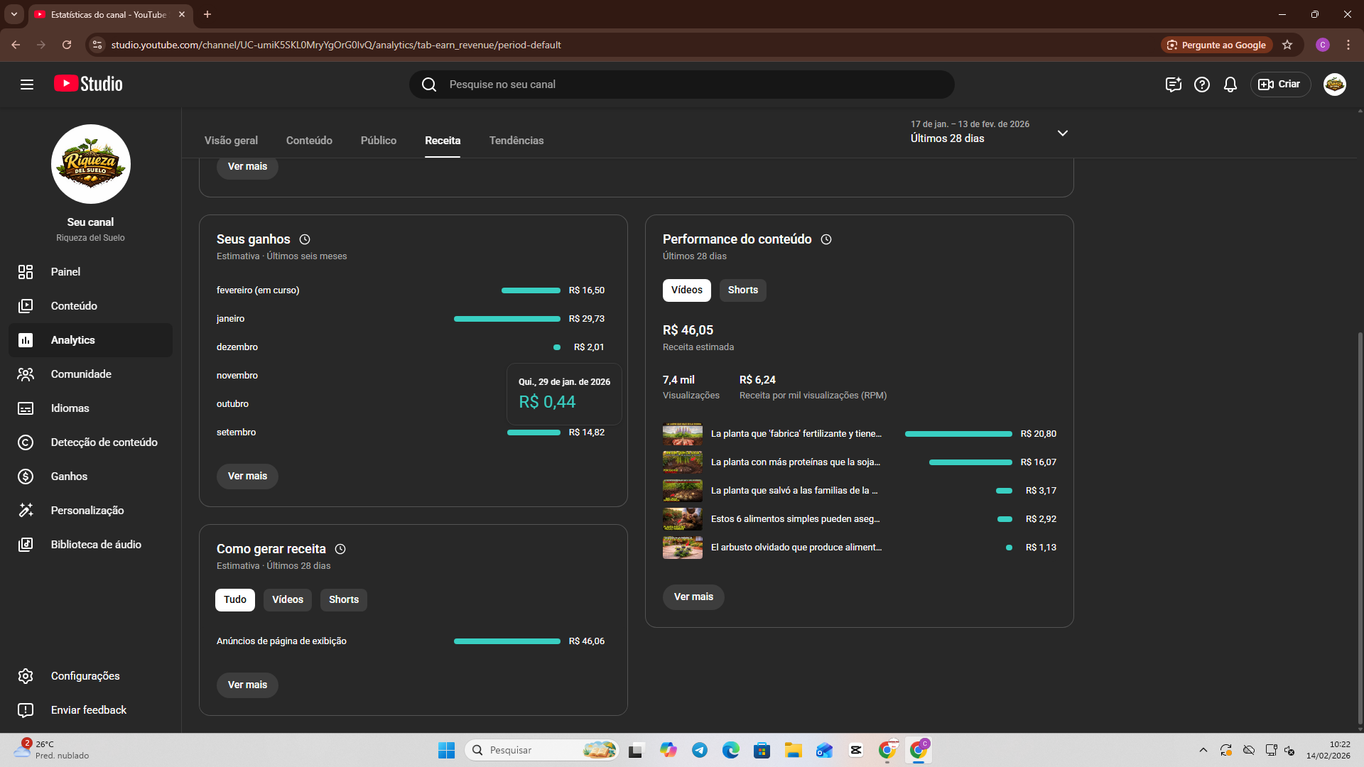The image size is (1364, 767).
Task: Click the notifications bell icon
Action: (x=1230, y=85)
